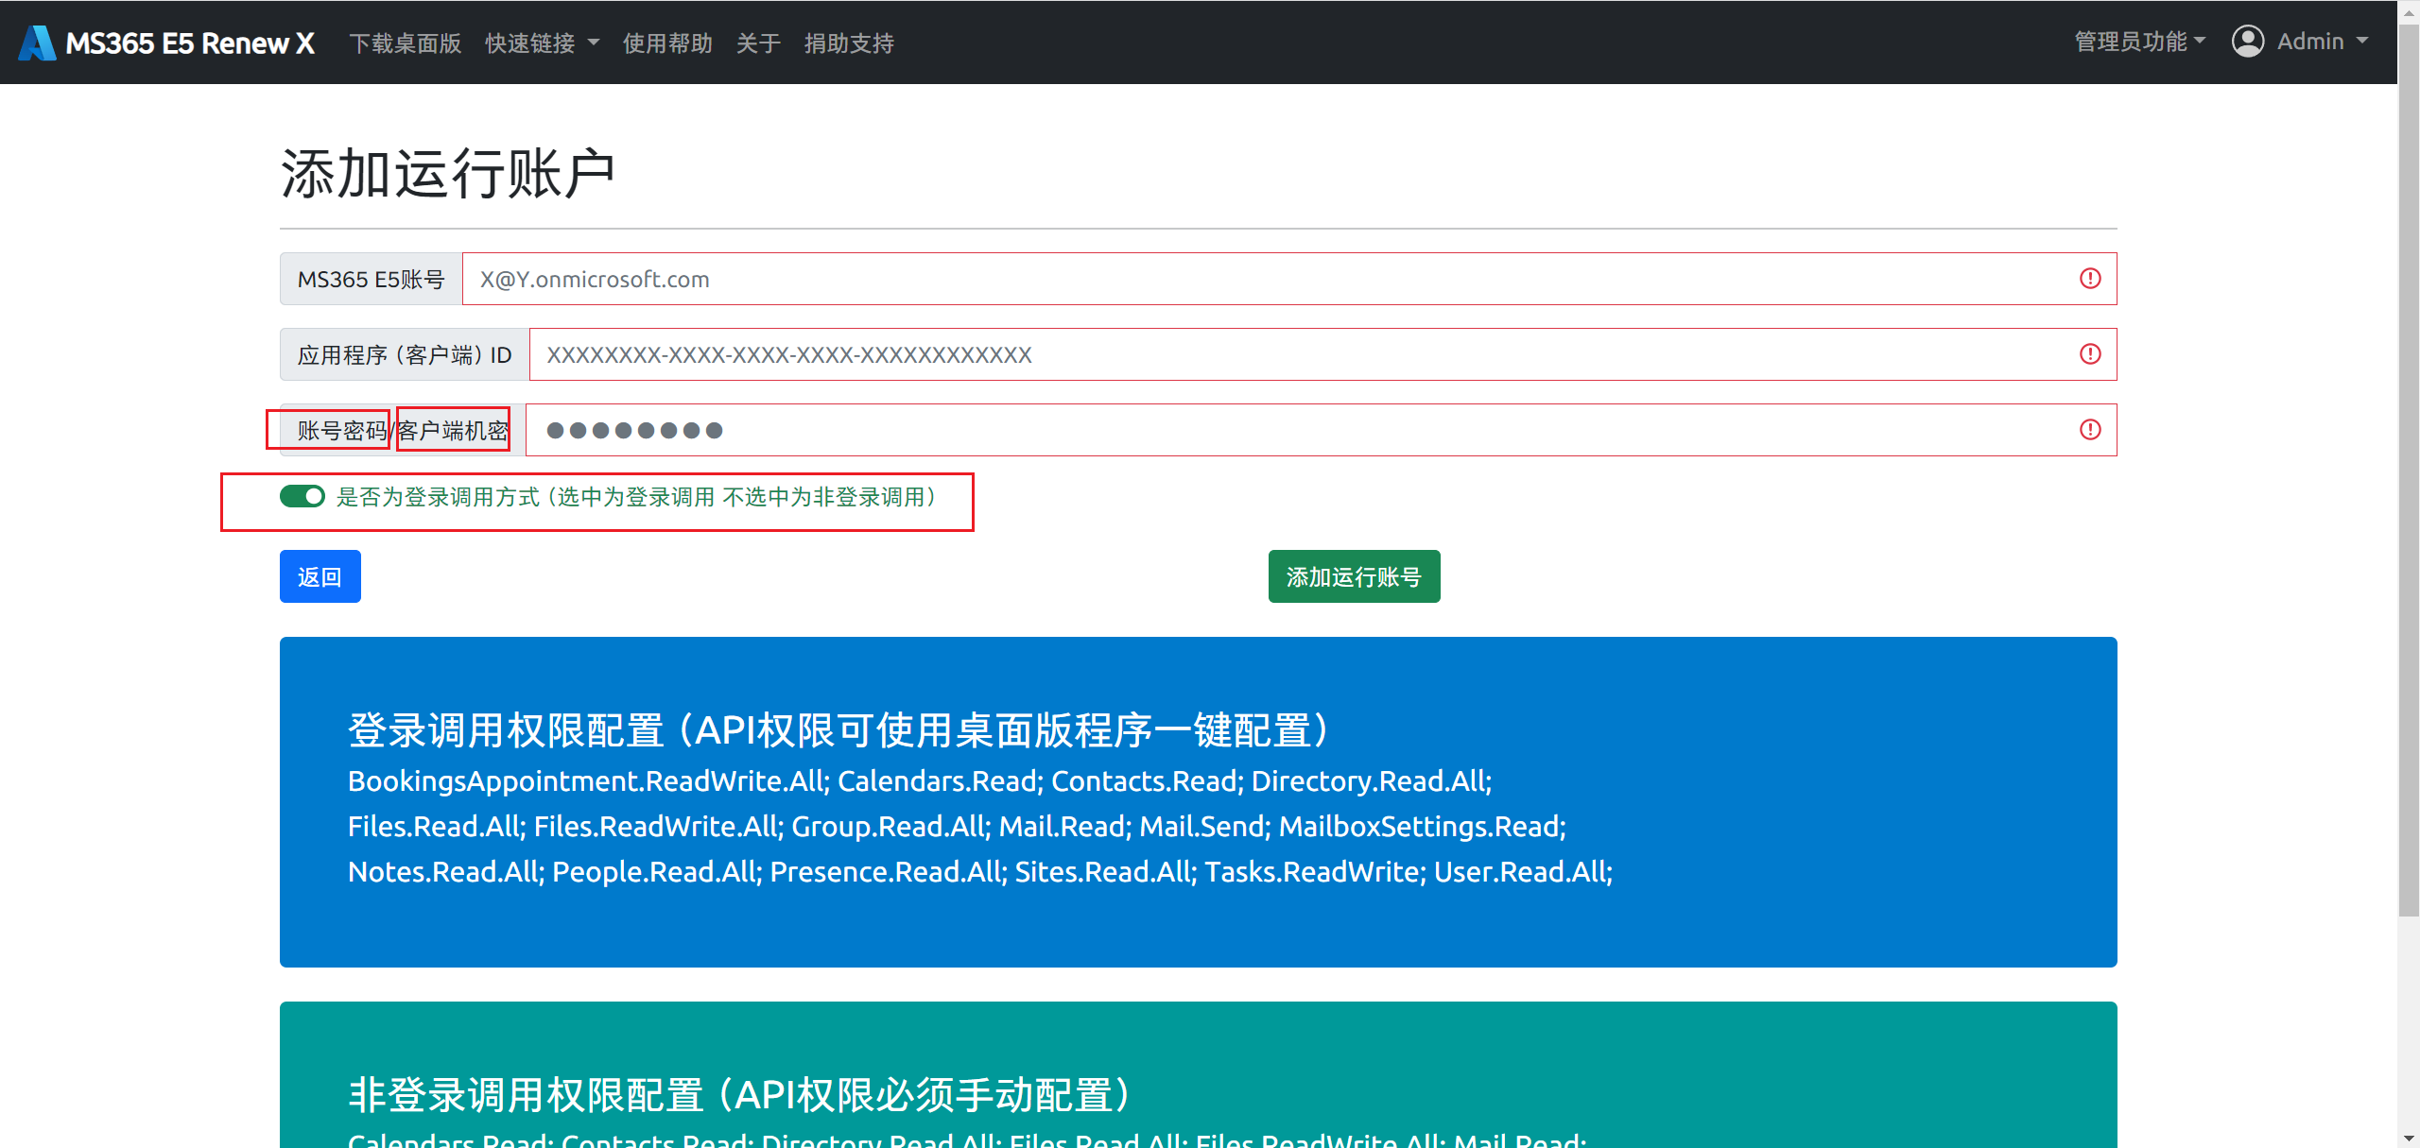
Task: Click the scroll-up arrow on the scrollbar
Action: click(2408, 11)
